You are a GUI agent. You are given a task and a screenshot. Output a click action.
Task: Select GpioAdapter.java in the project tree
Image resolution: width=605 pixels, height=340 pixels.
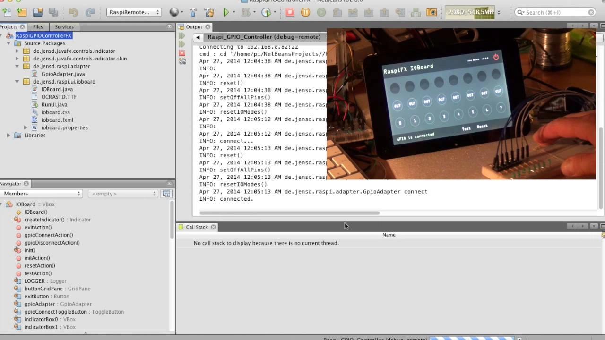coord(63,74)
